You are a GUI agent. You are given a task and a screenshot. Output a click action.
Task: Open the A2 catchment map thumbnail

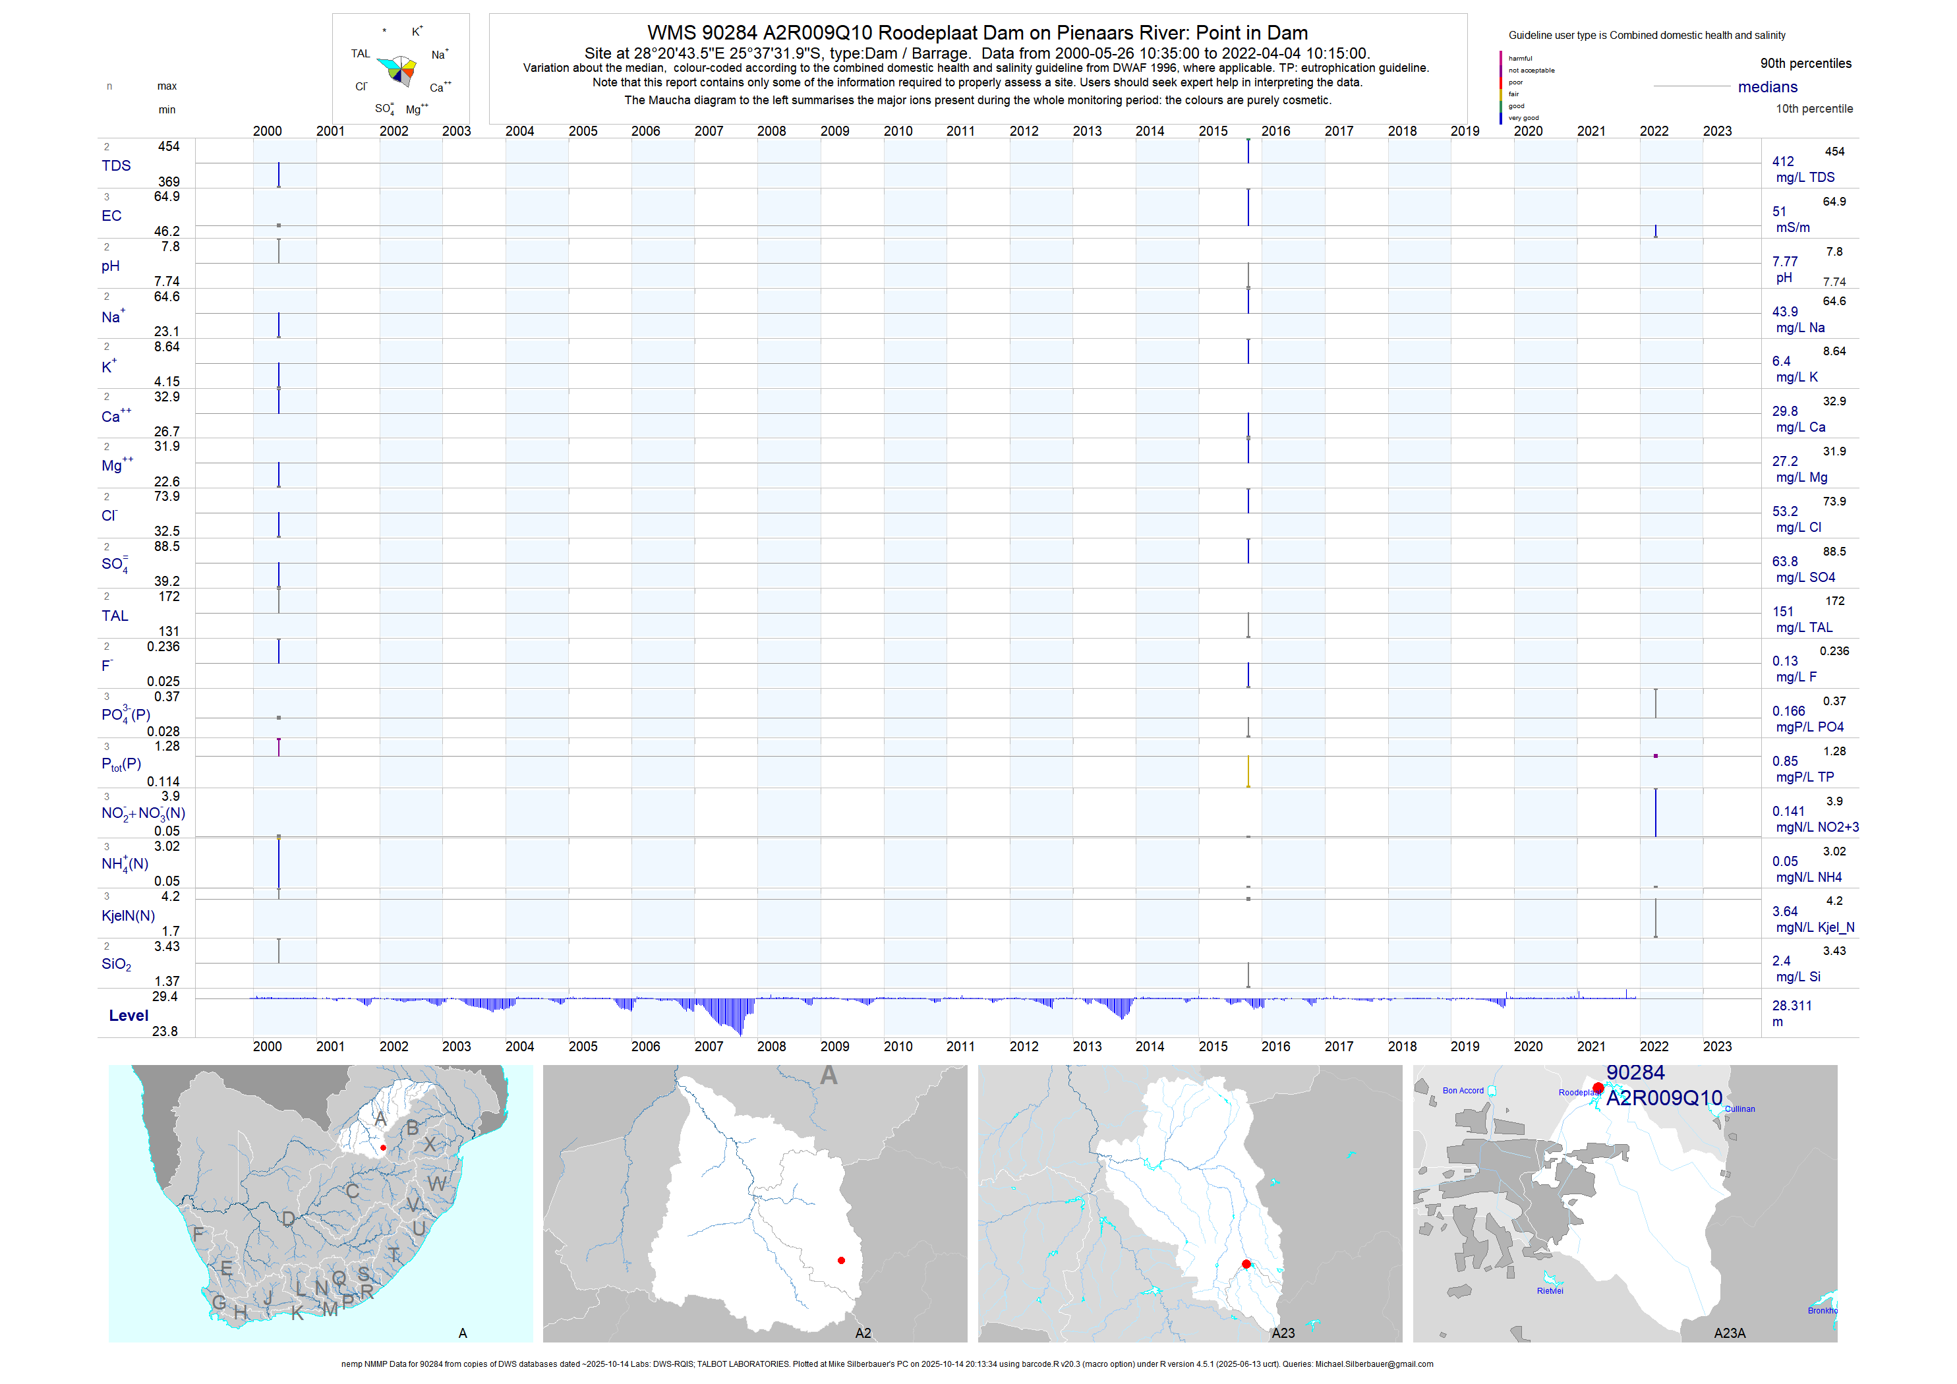point(754,1203)
